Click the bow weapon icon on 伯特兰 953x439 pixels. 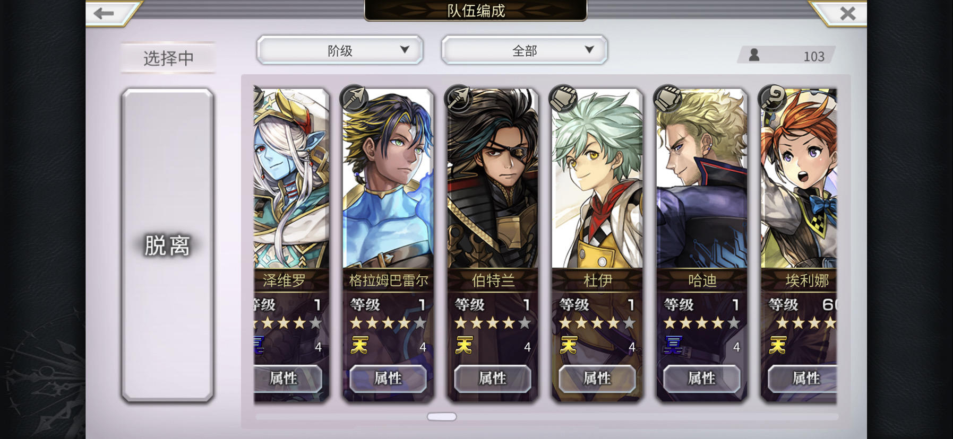click(x=458, y=98)
